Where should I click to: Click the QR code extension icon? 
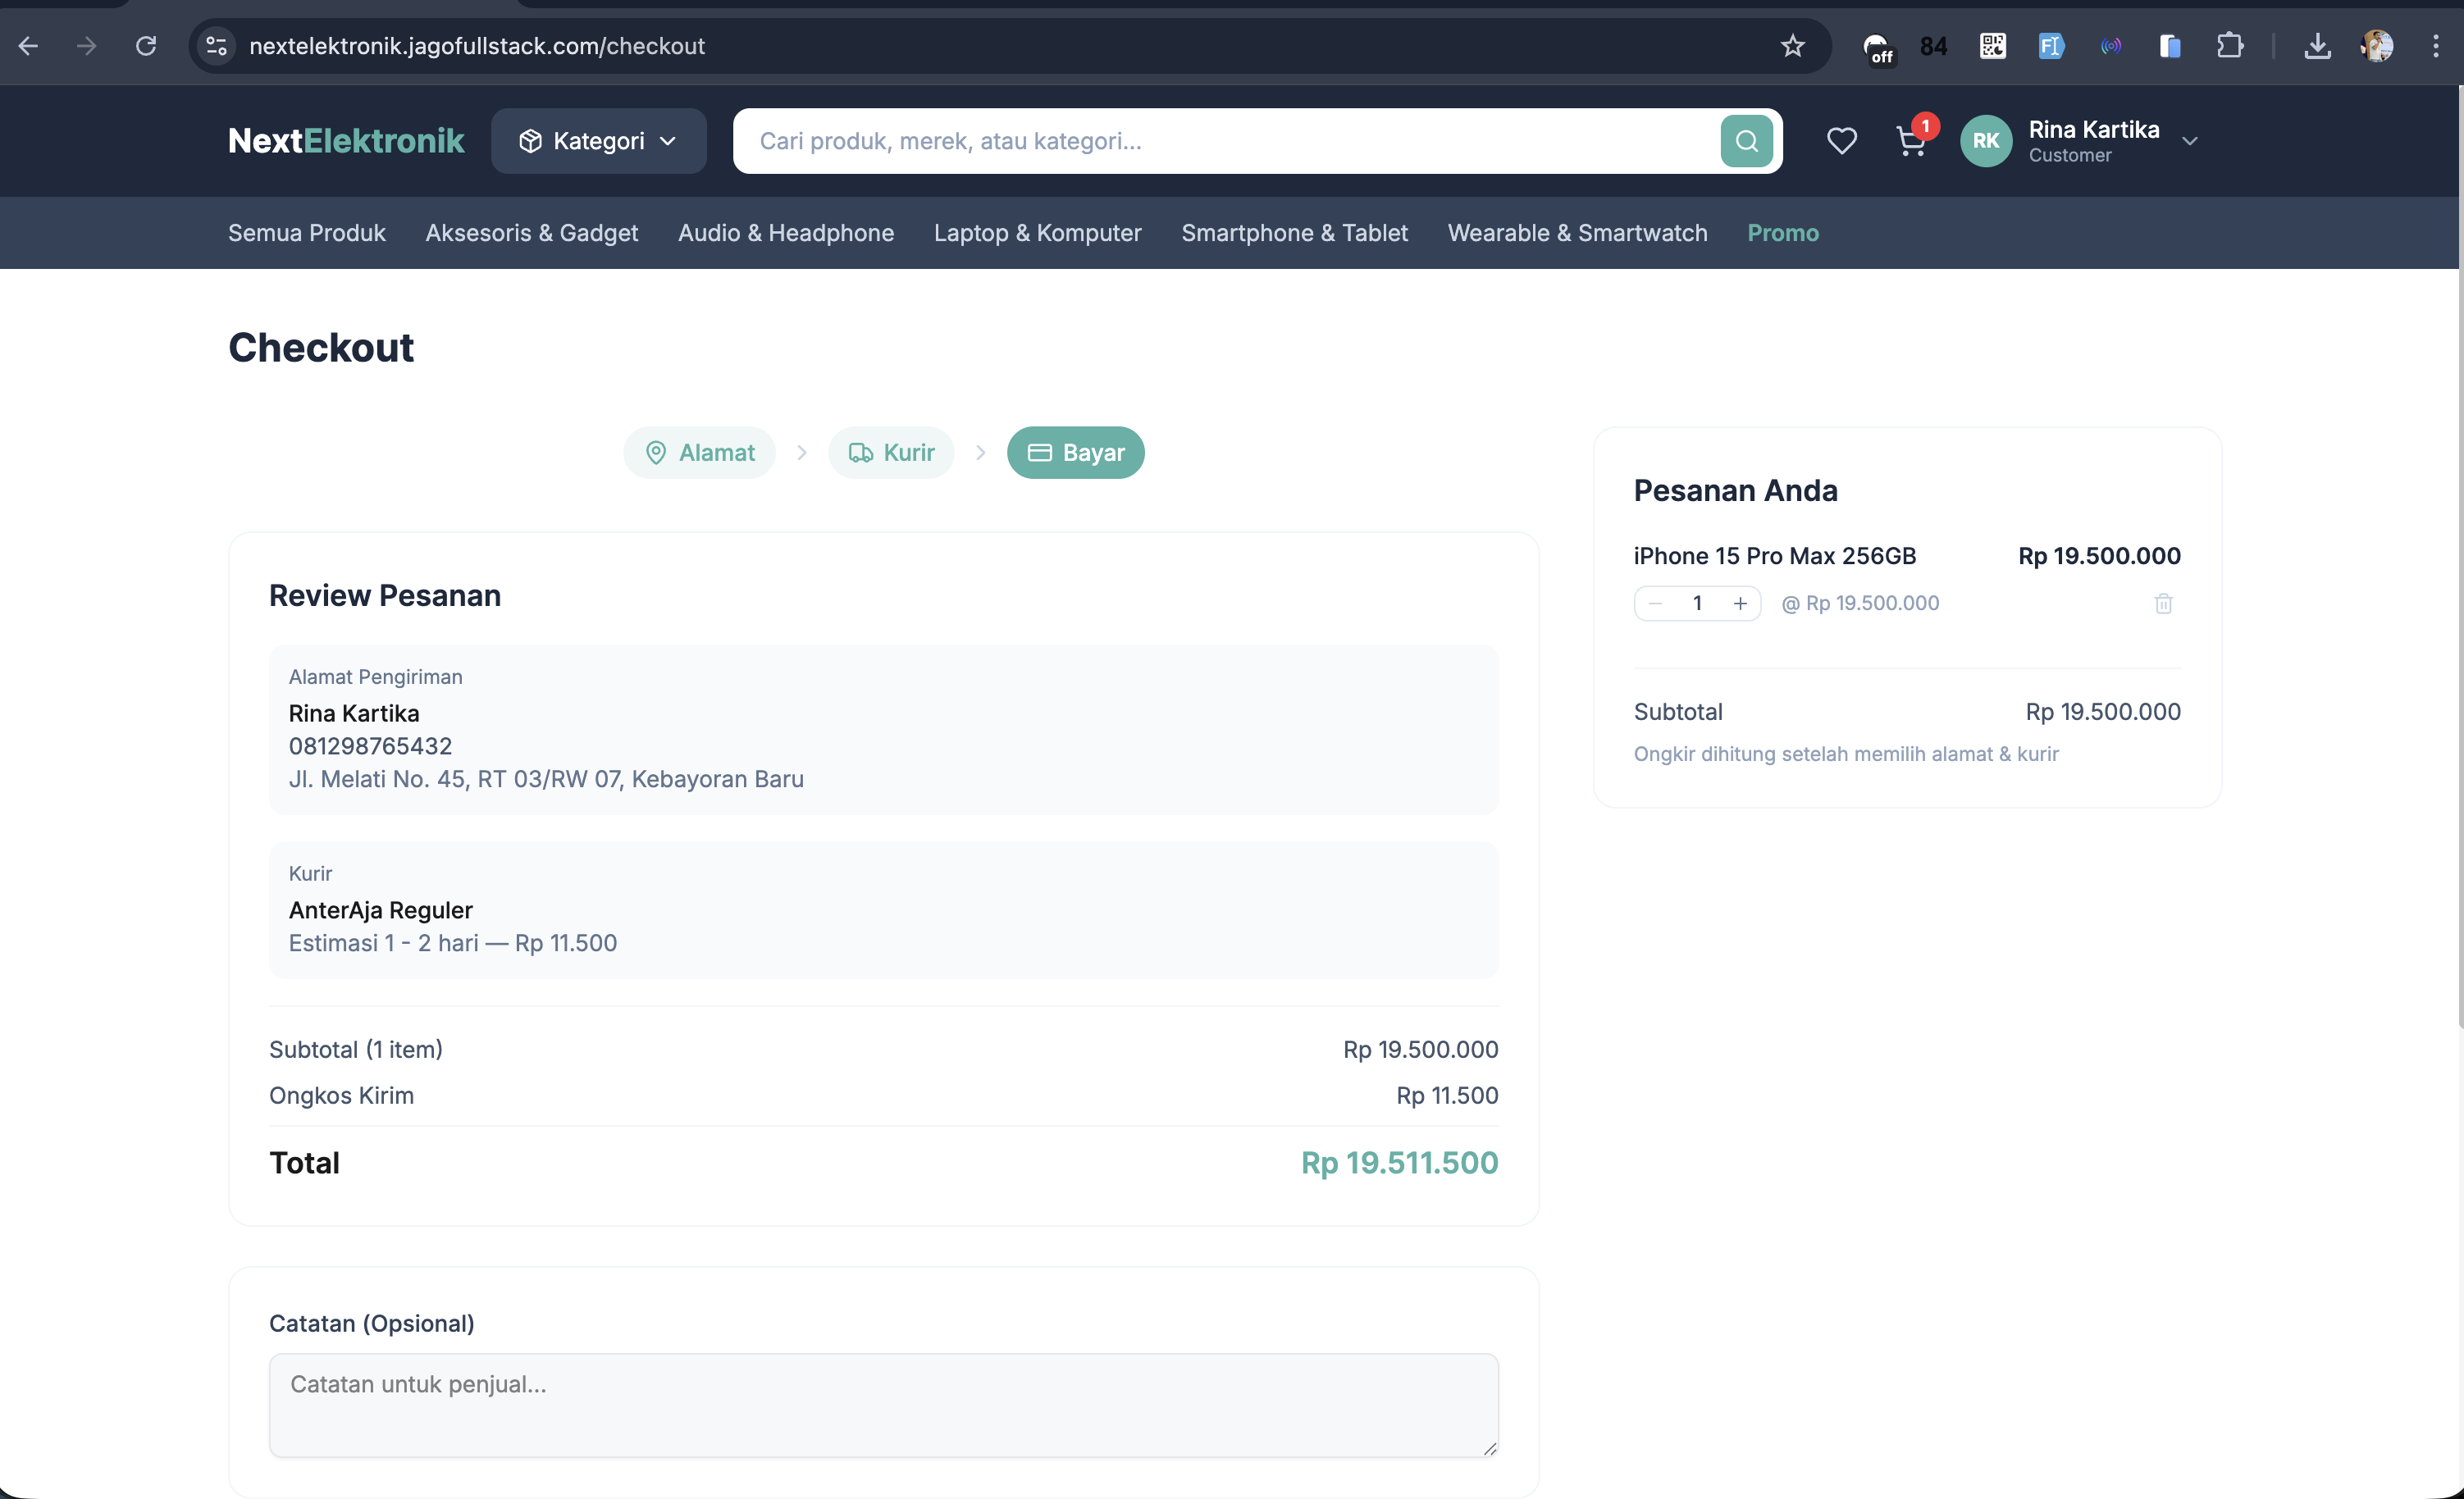coord(1992,46)
